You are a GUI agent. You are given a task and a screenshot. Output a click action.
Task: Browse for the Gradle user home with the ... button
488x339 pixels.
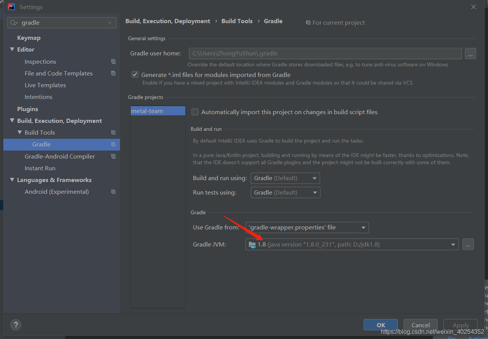(x=470, y=53)
